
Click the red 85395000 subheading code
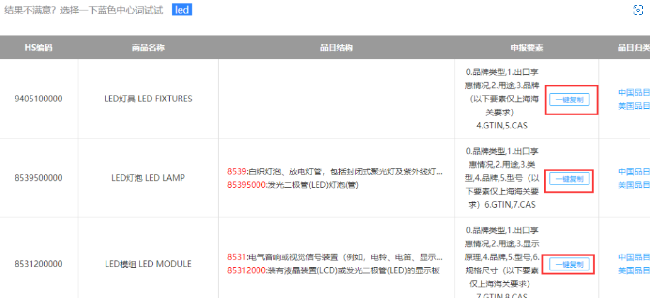tap(246, 185)
